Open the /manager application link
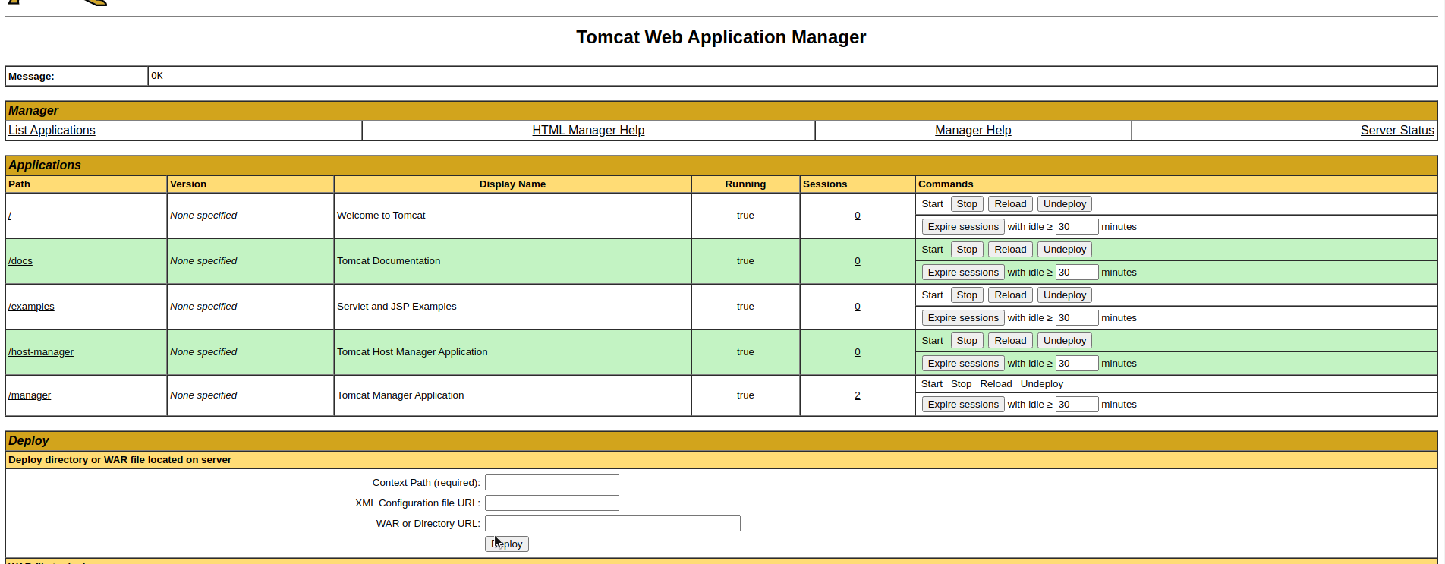 point(30,395)
